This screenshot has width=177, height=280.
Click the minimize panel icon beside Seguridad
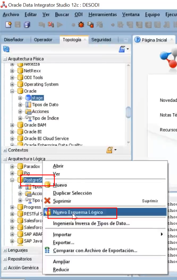(126, 40)
